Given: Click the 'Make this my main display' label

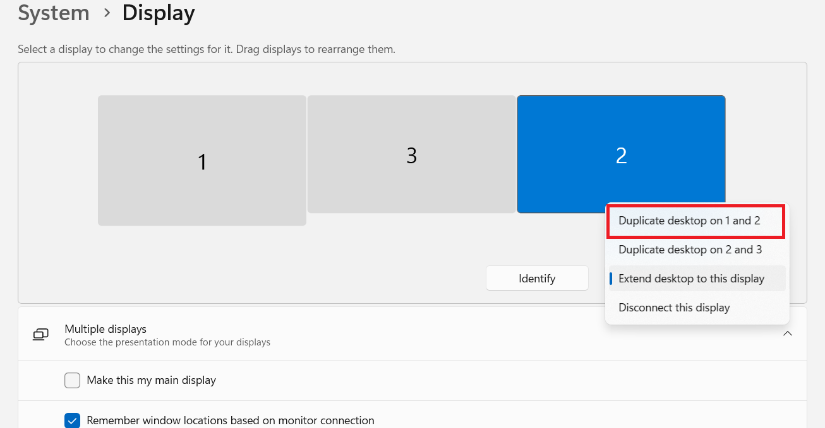Looking at the screenshot, I should pyautogui.click(x=151, y=380).
